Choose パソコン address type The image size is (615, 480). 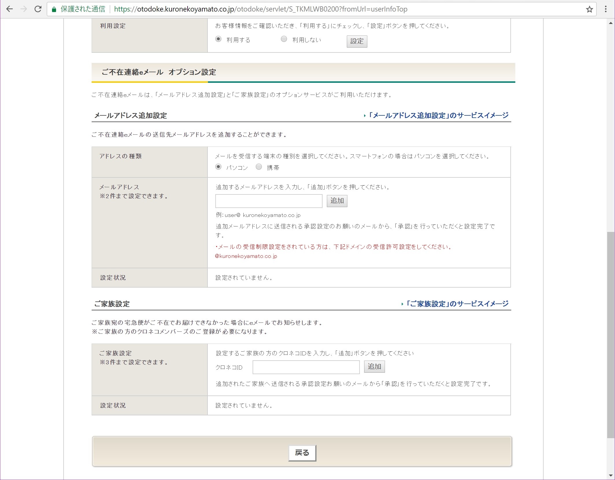click(x=218, y=167)
